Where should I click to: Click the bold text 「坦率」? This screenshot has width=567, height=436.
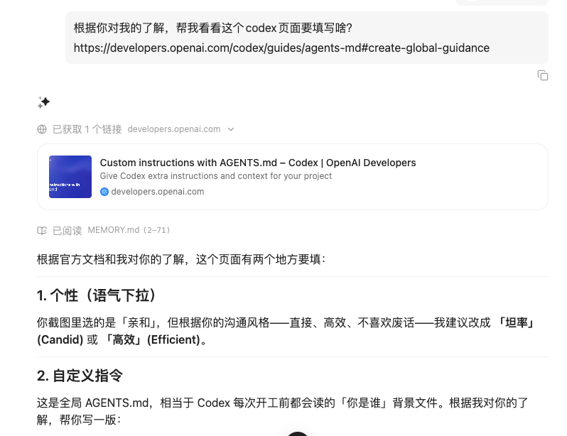[x=517, y=322]
